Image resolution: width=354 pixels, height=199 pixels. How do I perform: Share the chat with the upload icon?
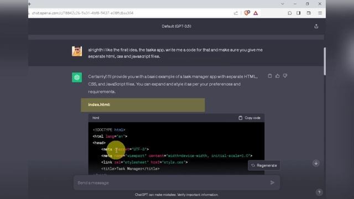click(316, 26)
